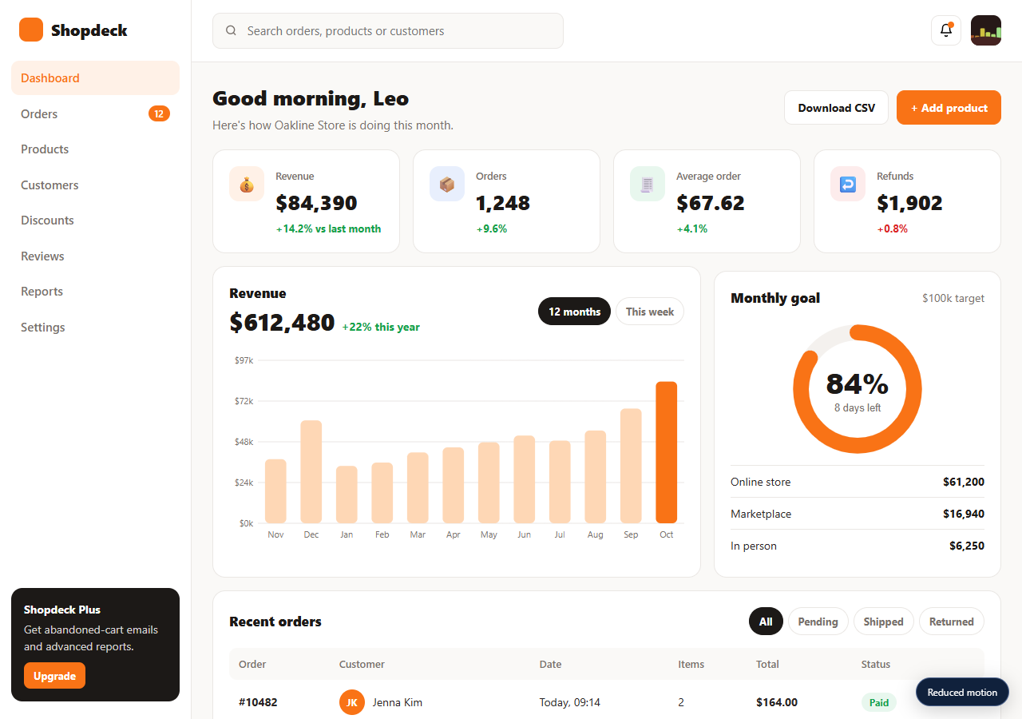This screenshot has width=1022, height=719.
Task: Click the orange Shopdeck logo icon
Action: (31, 30)
